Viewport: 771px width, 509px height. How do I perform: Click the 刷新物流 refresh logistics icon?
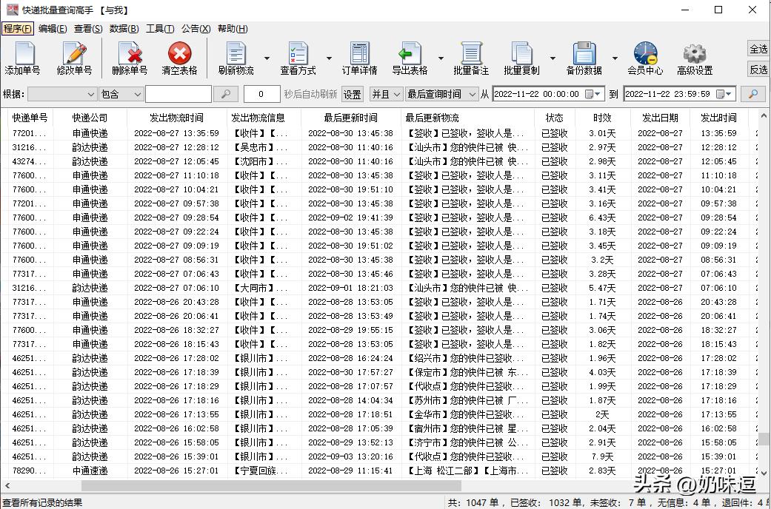point(236,55)
